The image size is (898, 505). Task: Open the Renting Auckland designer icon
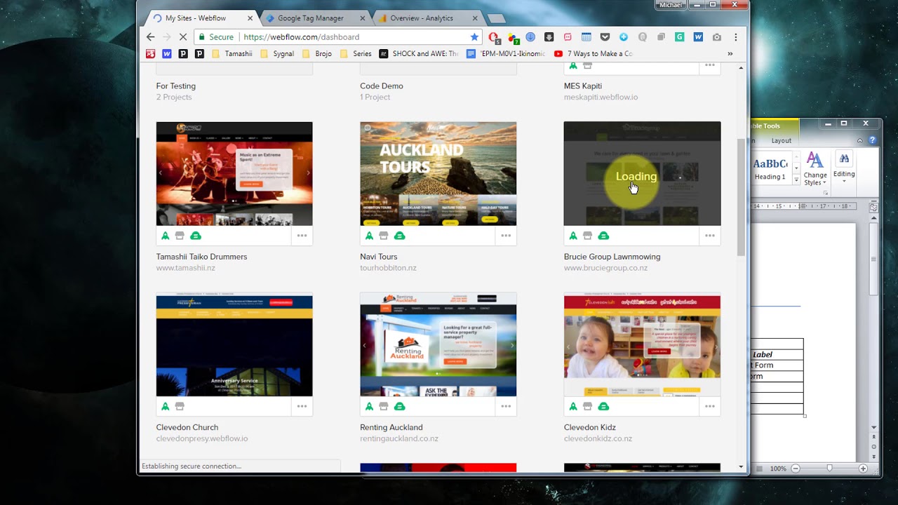[x=370, y=406]
